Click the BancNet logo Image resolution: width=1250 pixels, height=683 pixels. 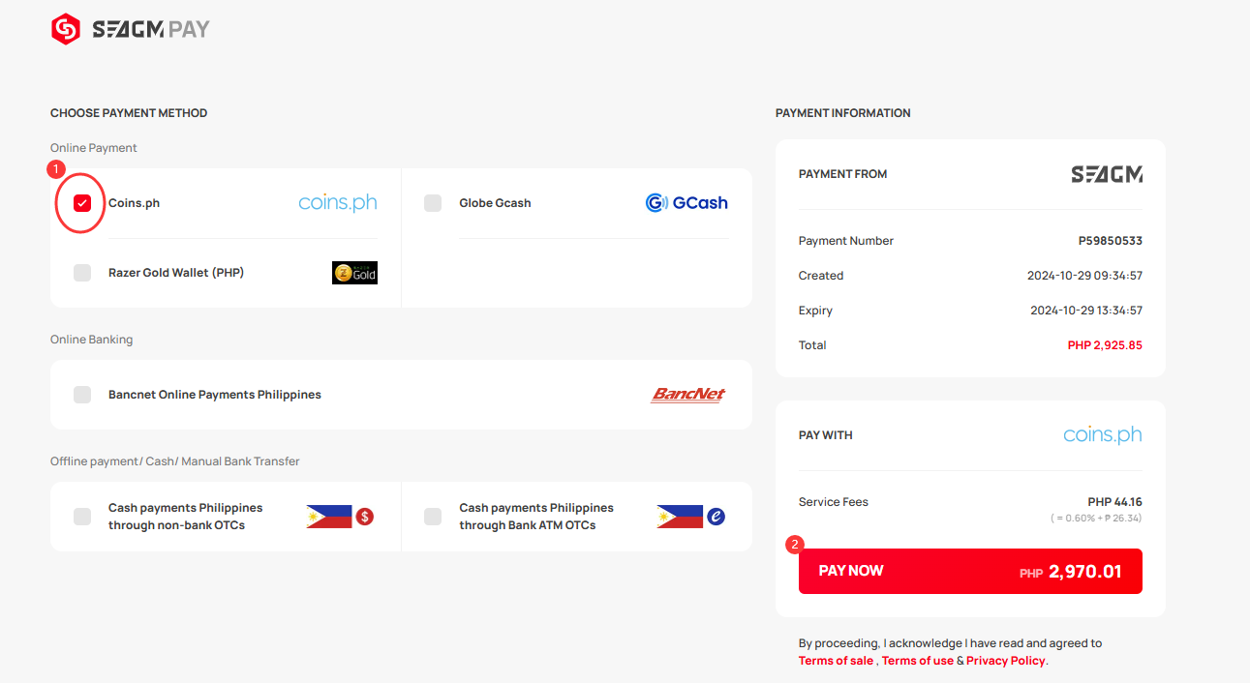(x=688, y=395)
